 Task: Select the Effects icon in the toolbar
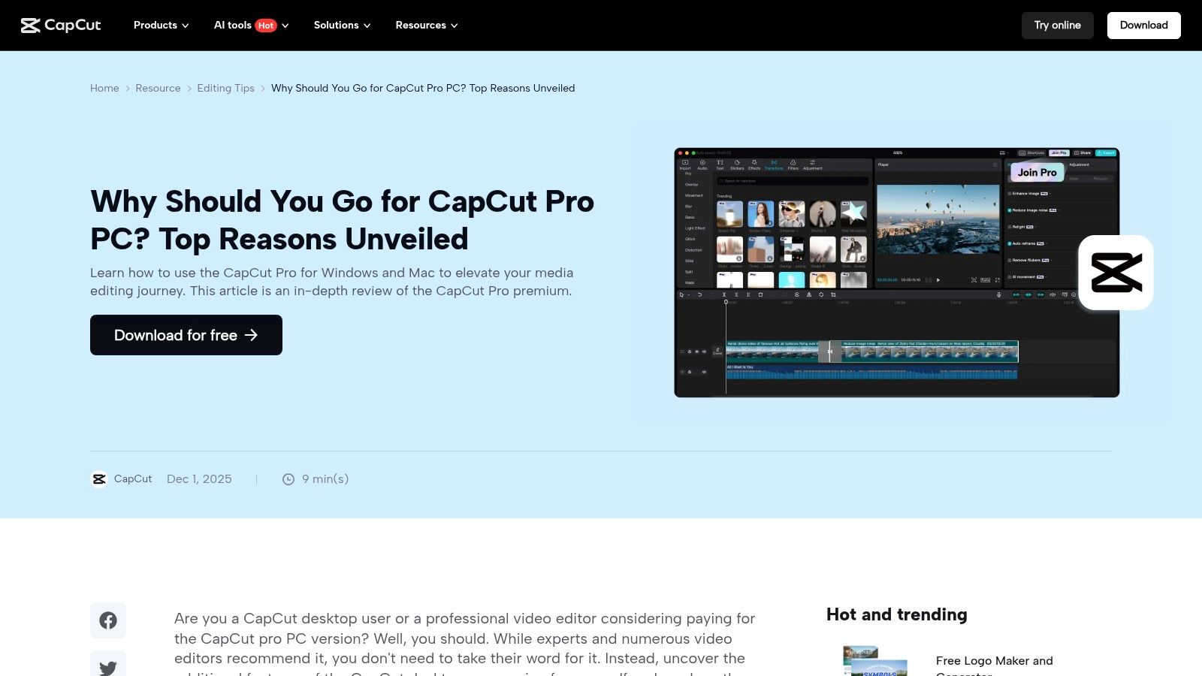click(x=754, y=163)
